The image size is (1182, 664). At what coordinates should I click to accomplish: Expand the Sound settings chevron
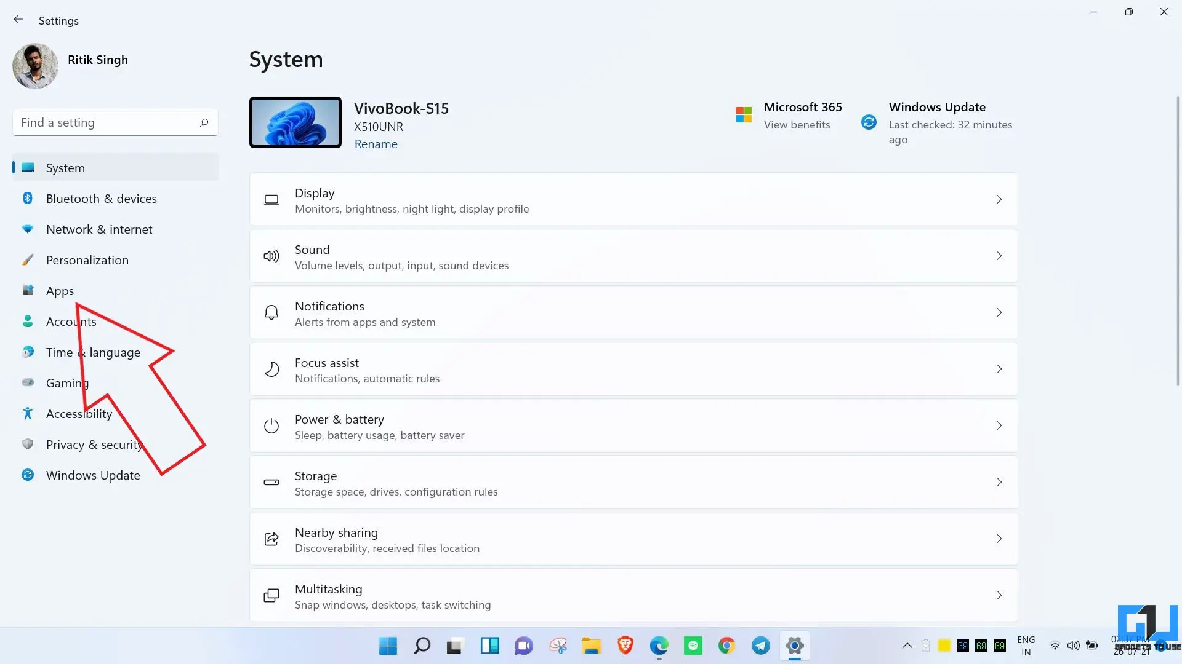pos(999,256)
